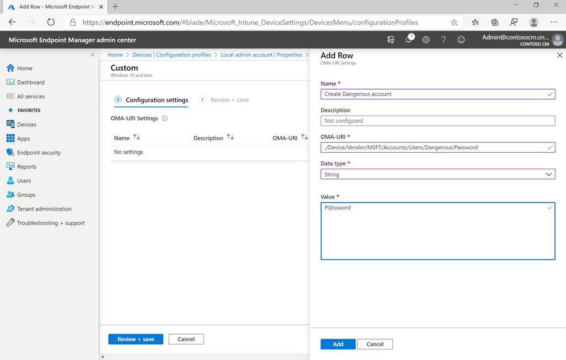This screenshot has width=566, height=360.
Task: Click the browser refresh button
Action: coord(51,22)
